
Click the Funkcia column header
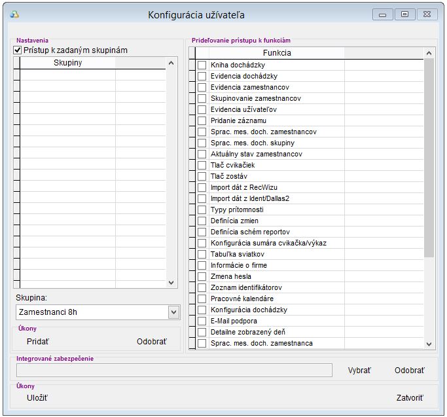click(x=277, y=53)
